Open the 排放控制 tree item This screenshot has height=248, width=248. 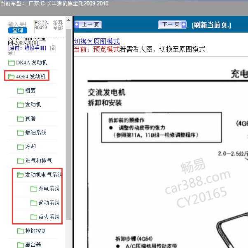point(36,231)
